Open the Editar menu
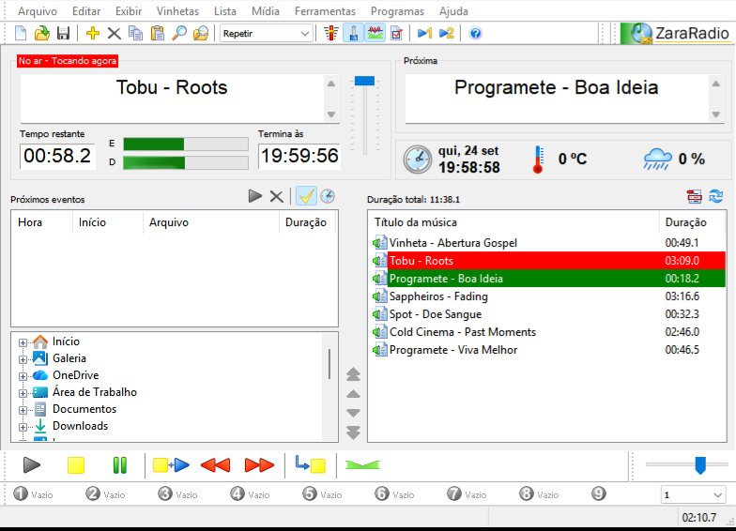Screen dimensions: 736x531 pos(86,11)
